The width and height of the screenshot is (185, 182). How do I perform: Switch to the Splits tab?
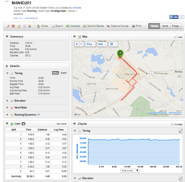165,26
